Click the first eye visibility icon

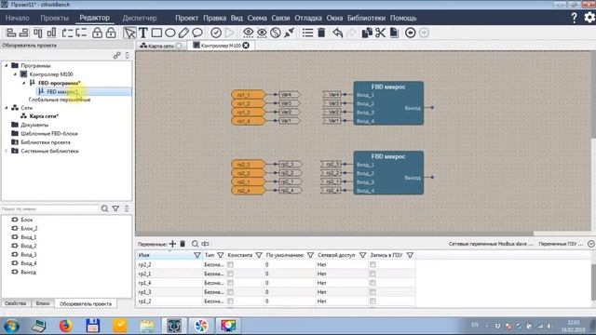click(x=249, y=33)
